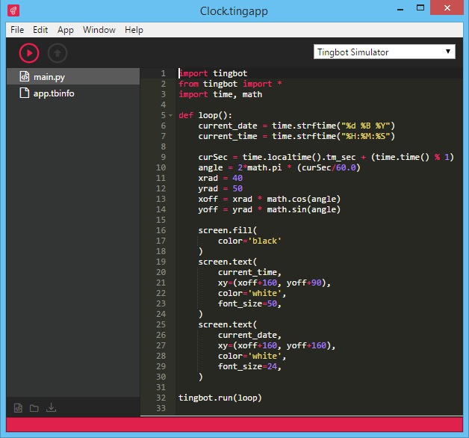Screen dimensions: 469x438
Task: Open the Window menu
Action: point(99,30)
